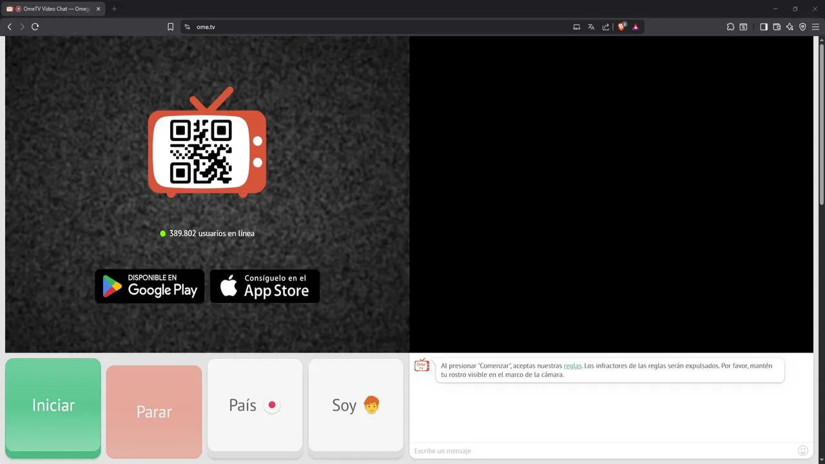Screen dimensions: 825x464
Task: Open Leo AI sparkle icon
Action: (x=790, y=27)
